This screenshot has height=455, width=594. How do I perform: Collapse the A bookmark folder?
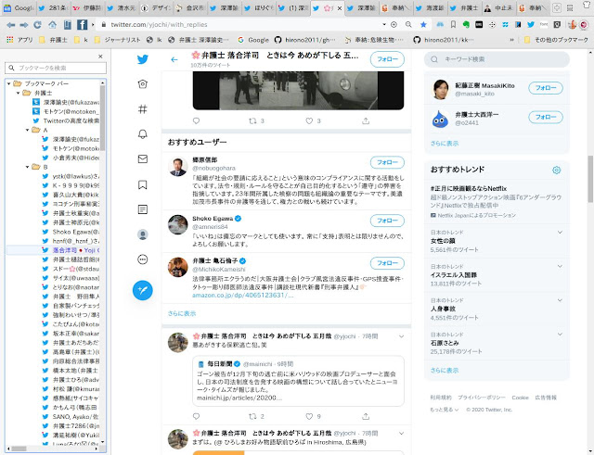(27, 130)
